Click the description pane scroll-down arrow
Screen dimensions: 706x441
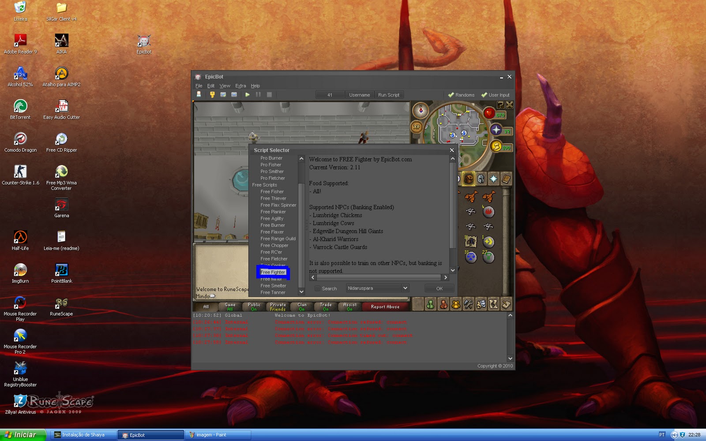[x=453, y=270]
